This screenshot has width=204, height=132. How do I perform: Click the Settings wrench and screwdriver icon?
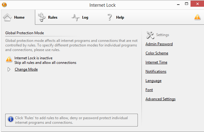click(x=150, y=35)
